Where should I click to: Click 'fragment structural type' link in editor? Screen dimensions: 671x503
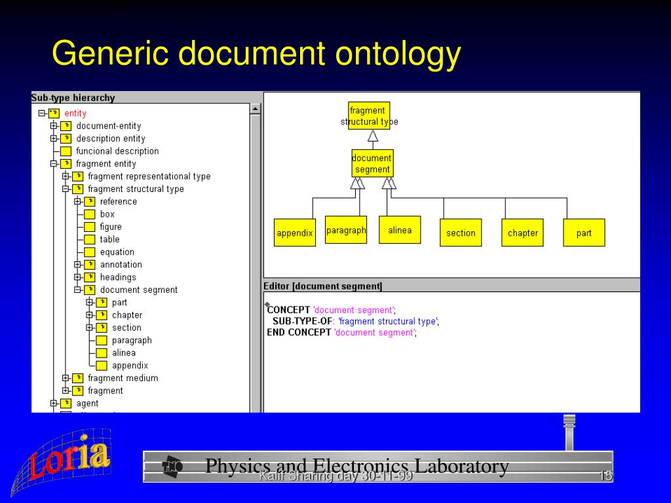pyautogui.click(x=388, y=321)
